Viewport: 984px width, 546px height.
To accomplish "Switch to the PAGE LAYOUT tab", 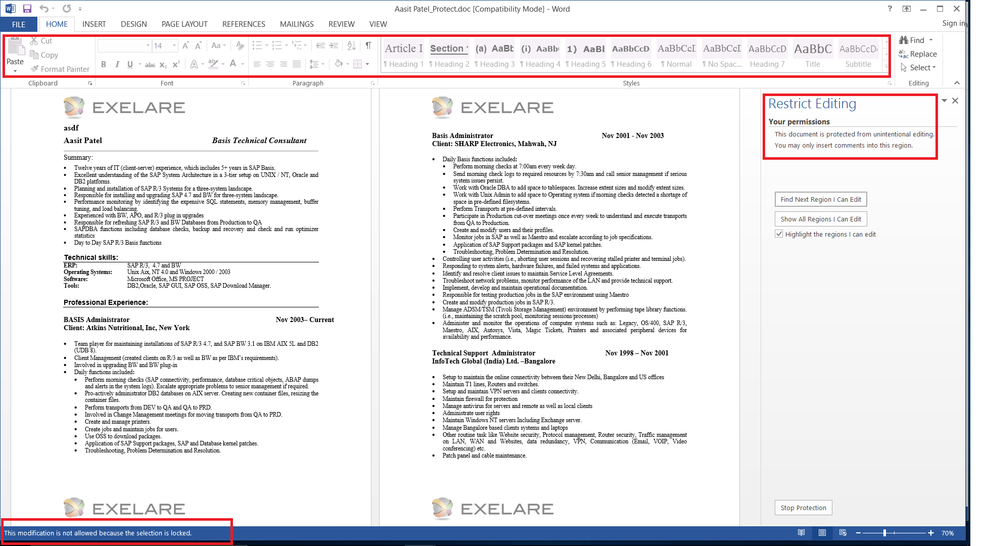I will [184, 24].
